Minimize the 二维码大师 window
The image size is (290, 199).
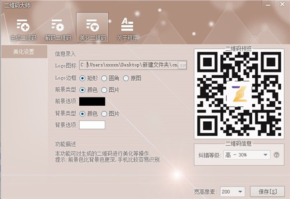point(268,5)
